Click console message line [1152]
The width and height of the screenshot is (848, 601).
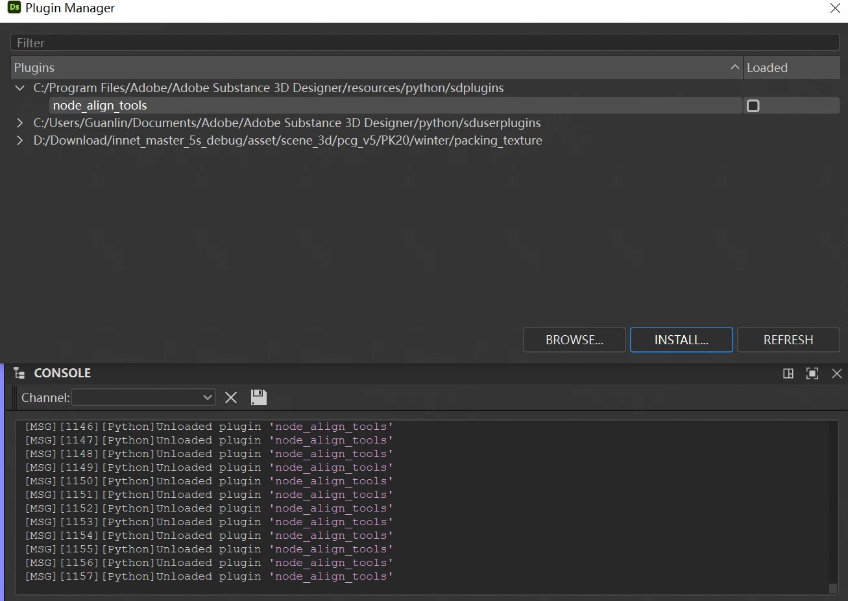coord(209,508)
